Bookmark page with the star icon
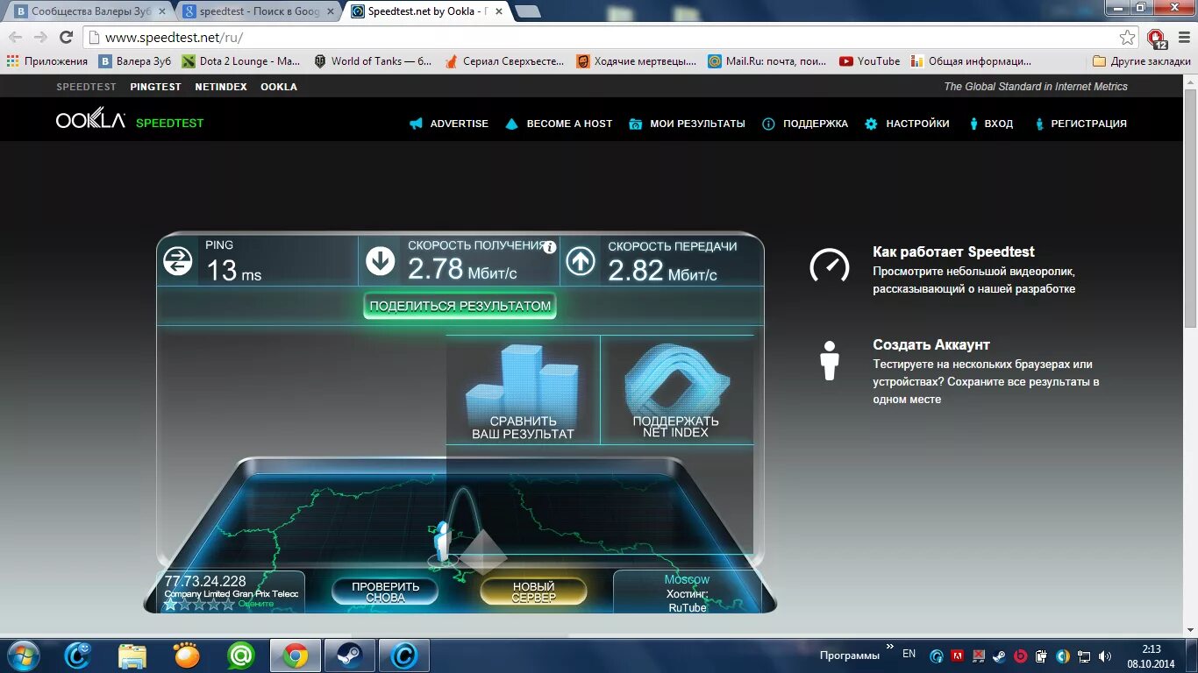1198x673 pixels. [1128, 38]
